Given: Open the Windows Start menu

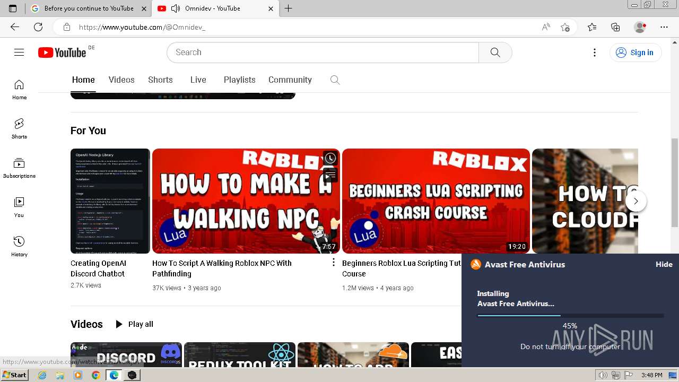Looking at the screenshot, I should [x=15, y=375].
